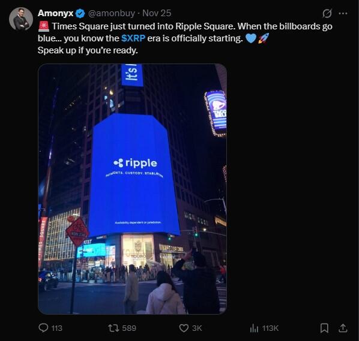The height and width of the screenshot is (341, 359).
Task: Select the 589 reposts count
Action: [x=129, y=328]
